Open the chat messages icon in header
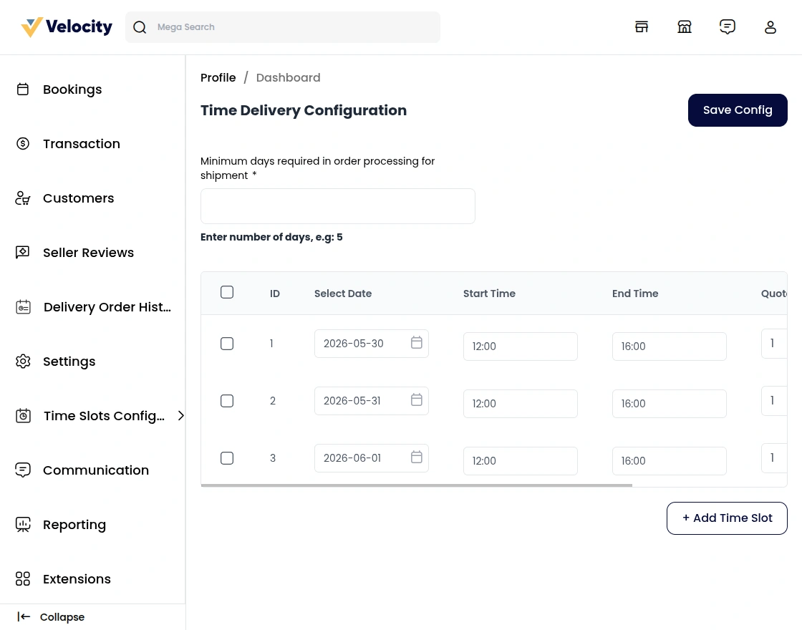Screen dimensions: 802x630 click(728, 27)
